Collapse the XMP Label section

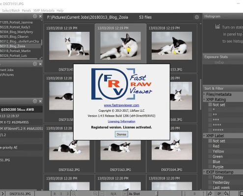tap(204, 136)
